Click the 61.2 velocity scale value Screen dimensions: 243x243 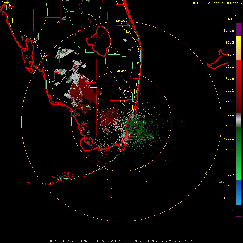coord(230,66)
